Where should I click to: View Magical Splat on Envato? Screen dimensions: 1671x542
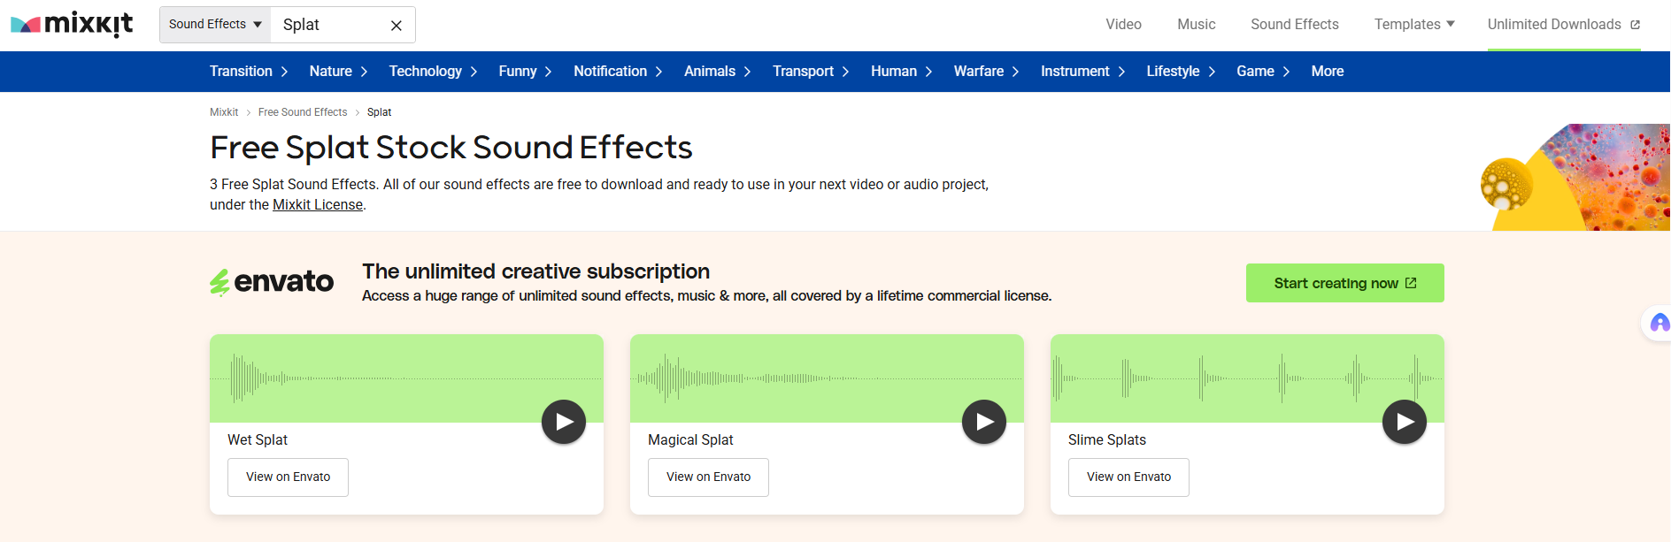(708, 477)
